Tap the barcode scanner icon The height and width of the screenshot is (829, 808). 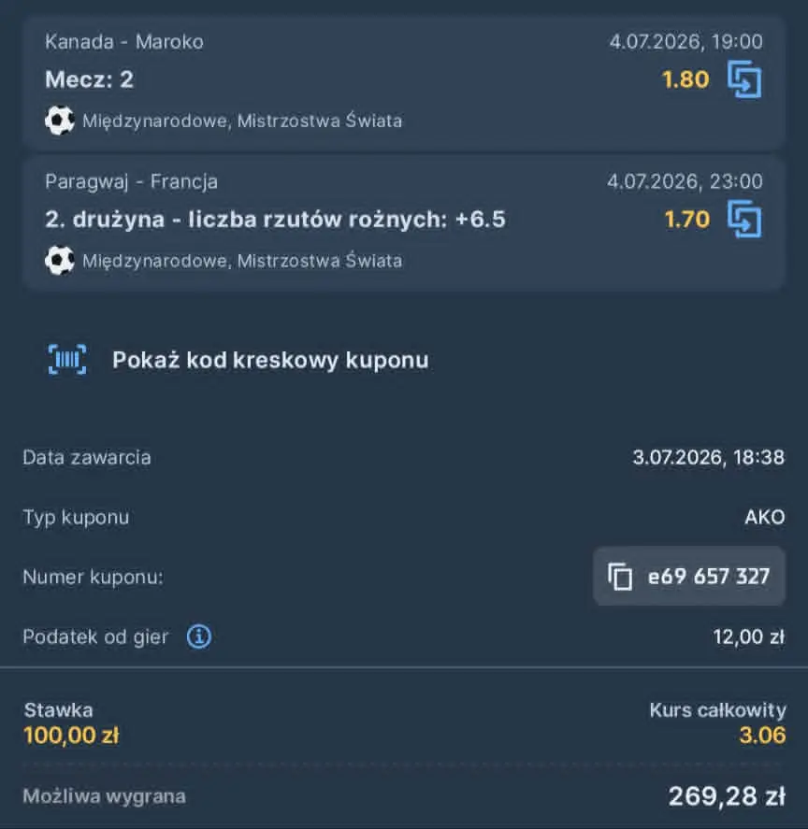point(67,360)
